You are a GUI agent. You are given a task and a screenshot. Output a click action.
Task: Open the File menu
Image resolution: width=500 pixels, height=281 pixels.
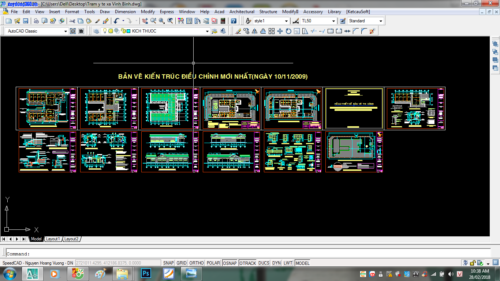14,12
